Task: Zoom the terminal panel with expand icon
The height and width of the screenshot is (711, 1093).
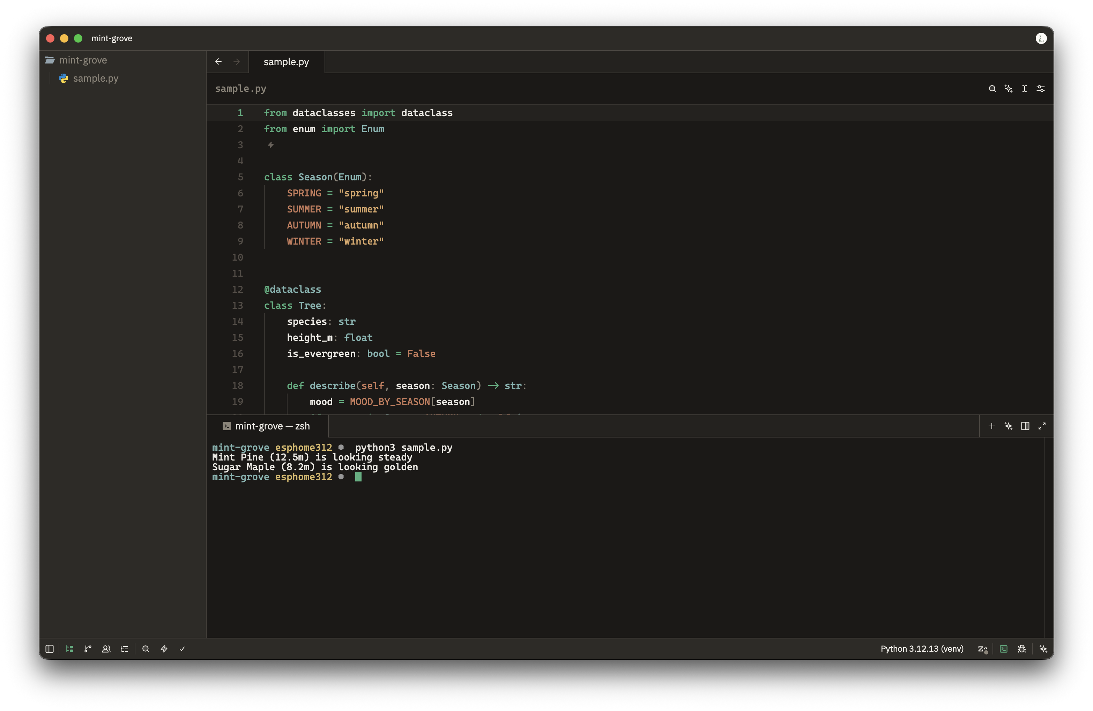Action: click(x=1042, y=426)
